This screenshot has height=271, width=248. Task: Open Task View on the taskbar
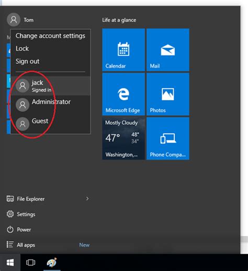tap(30, 263)
